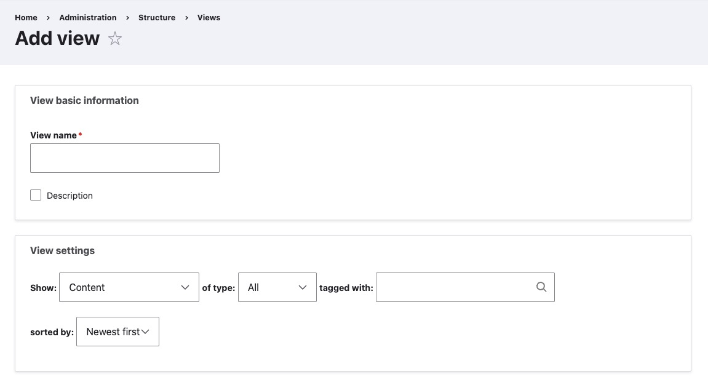This screenshot has width=708, height=382.
Task: Open the Views breadcrumb link
Action: [x=209, y=17]
